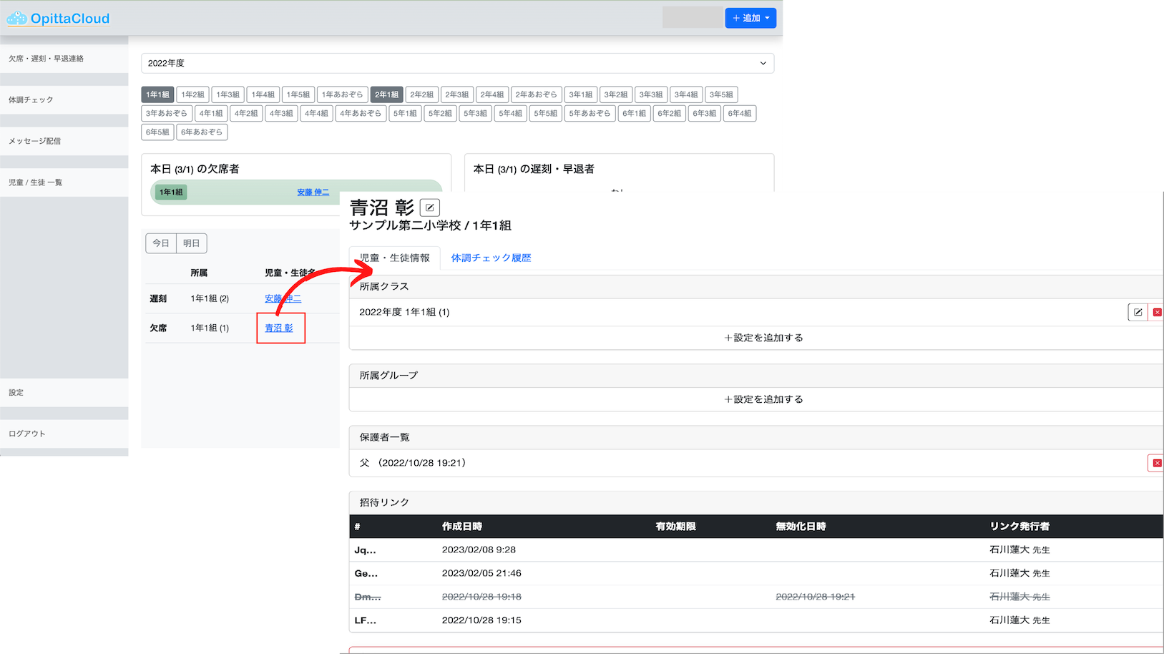
Task: Add setting under 所属クラス
Action: tap(763, 338)
